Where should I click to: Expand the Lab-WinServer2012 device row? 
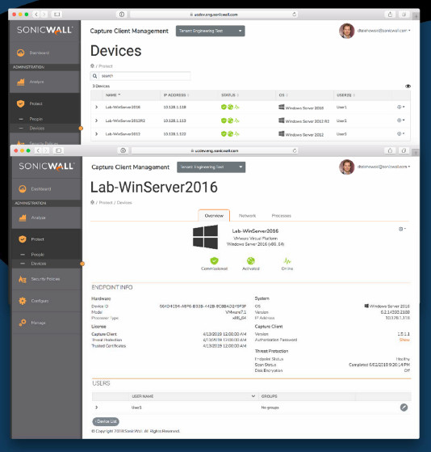coord(96,133)
